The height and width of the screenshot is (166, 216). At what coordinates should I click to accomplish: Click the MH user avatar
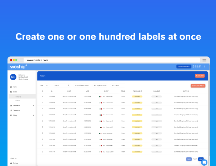click(13, 77)
